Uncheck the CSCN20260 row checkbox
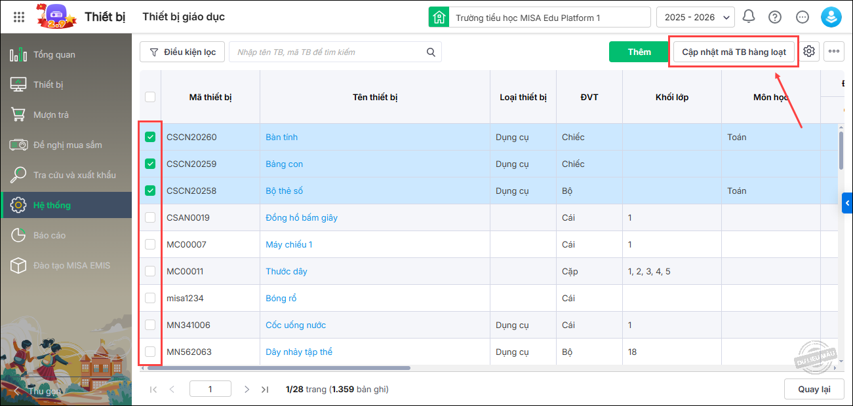This screenshot has height=406, width=853. (150, 137)
